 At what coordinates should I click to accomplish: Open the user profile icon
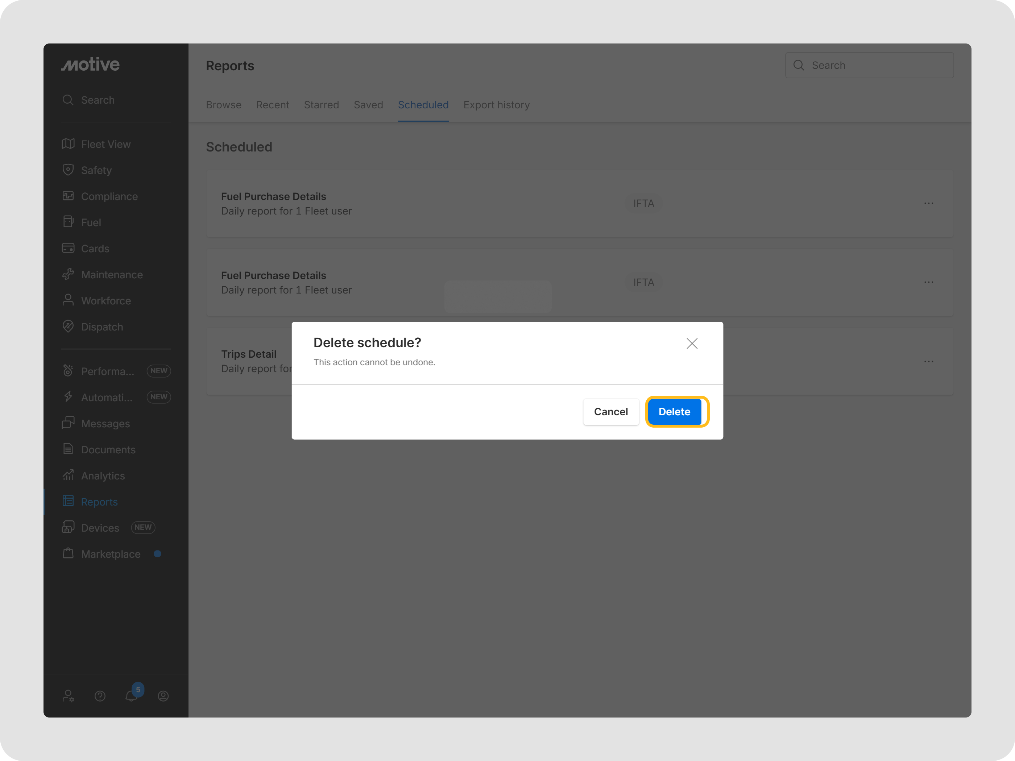(163, 696)
